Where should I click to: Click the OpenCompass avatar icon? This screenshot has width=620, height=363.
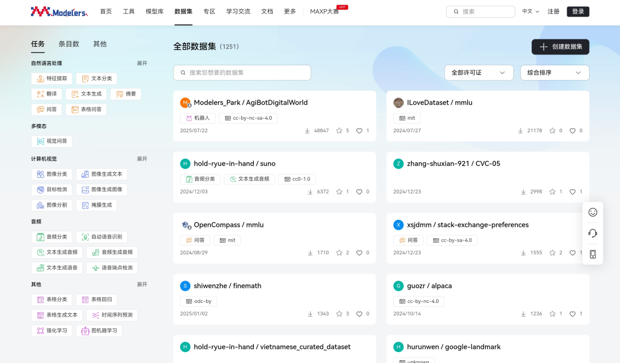coord(185,225)
